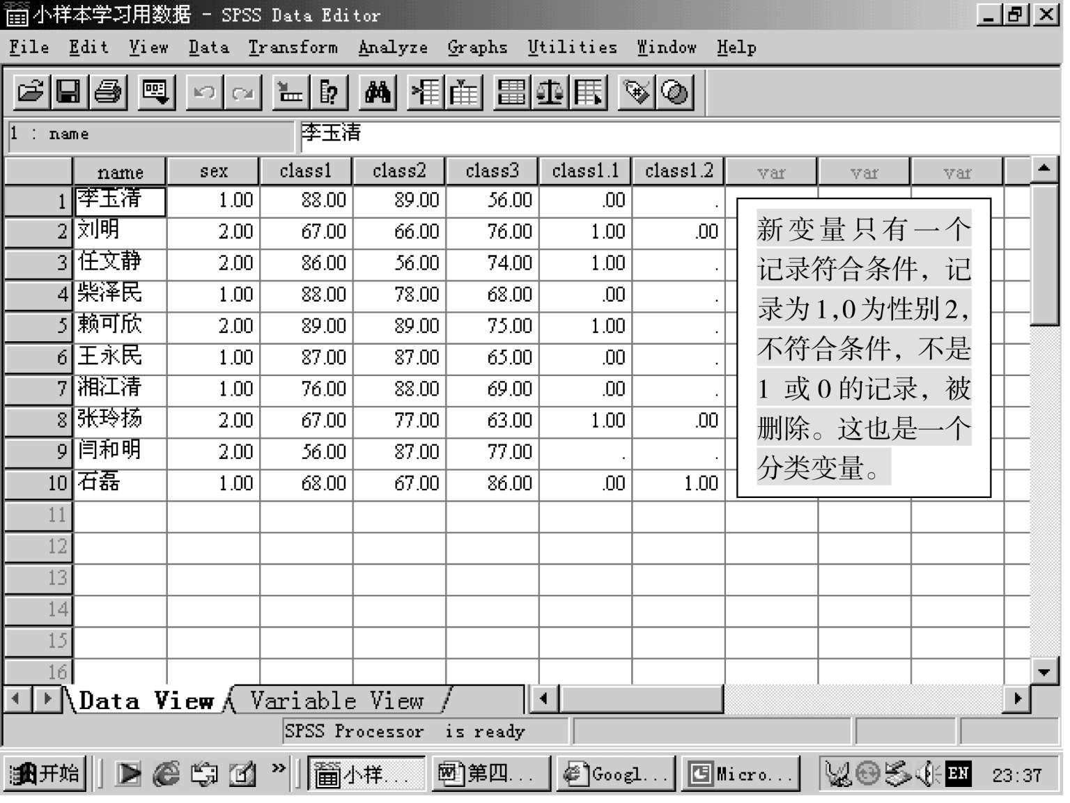Click the name cell 王永民
The height and width of the screenshot is (803, 1070).
(120, 357)
